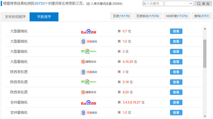The image size is (213, 119).
Task: Click the 百度移动 logo in 陕西有机肥 row
Action: click(89, 72)
